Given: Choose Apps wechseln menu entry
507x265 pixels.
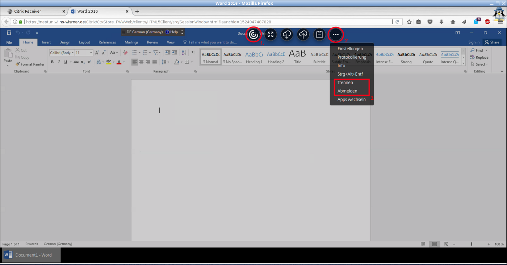Looking at the screenshot, I should [x=352, y=99].
